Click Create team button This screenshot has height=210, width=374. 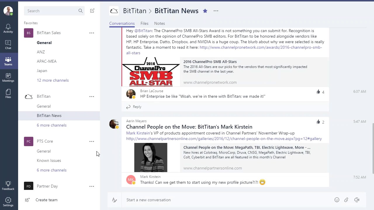coord(46,200)
